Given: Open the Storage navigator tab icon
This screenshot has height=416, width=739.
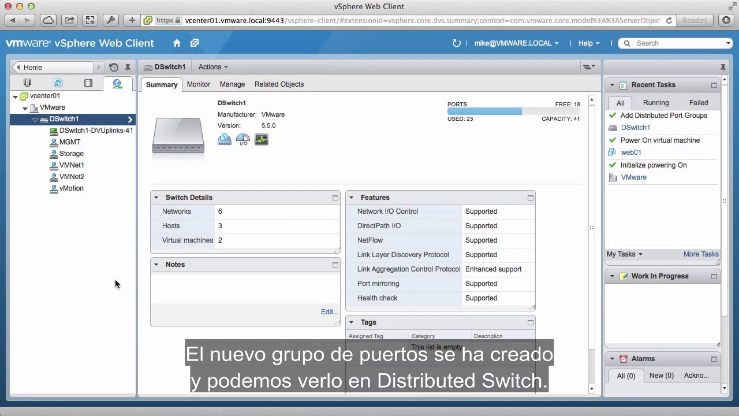Looking at the screenshot, I should tap(88, 83).
